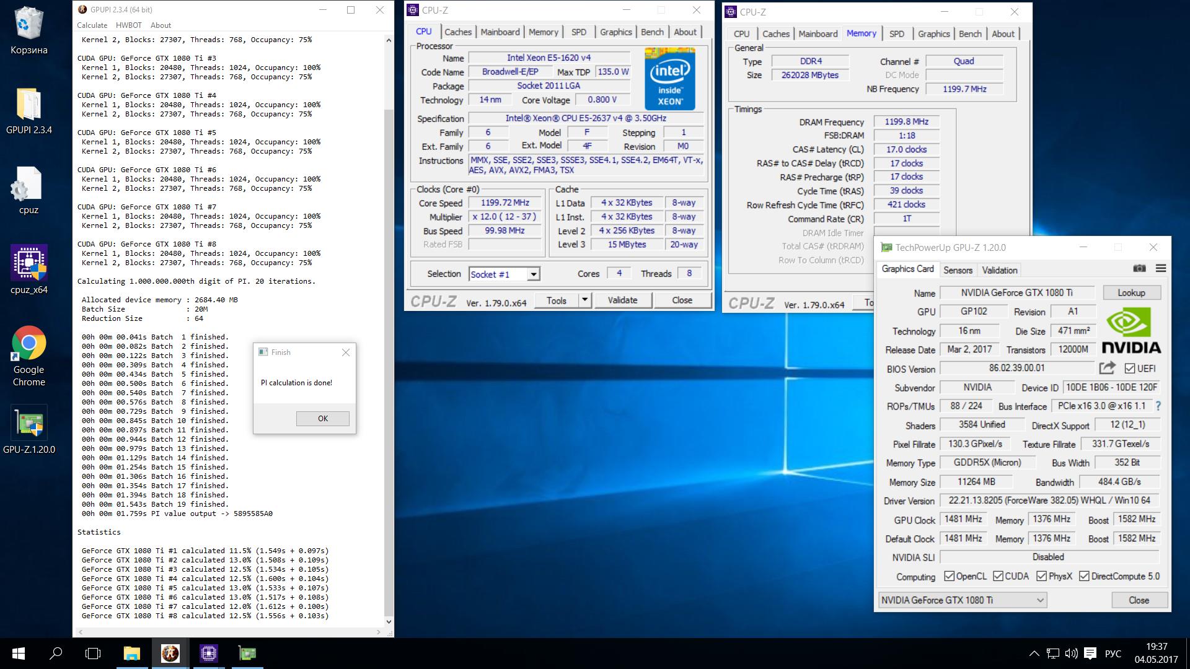Switch to Sensors tab in GPU-Z
Screen dimensions: 1190x669
pyautogui.click(x=958, y=270)
